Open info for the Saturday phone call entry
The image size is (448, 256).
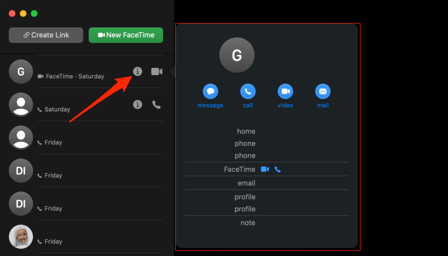coord(137,104)
